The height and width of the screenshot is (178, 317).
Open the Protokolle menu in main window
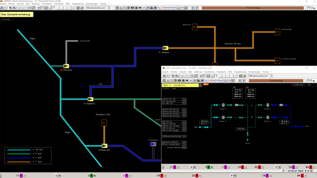click(58, 4)
